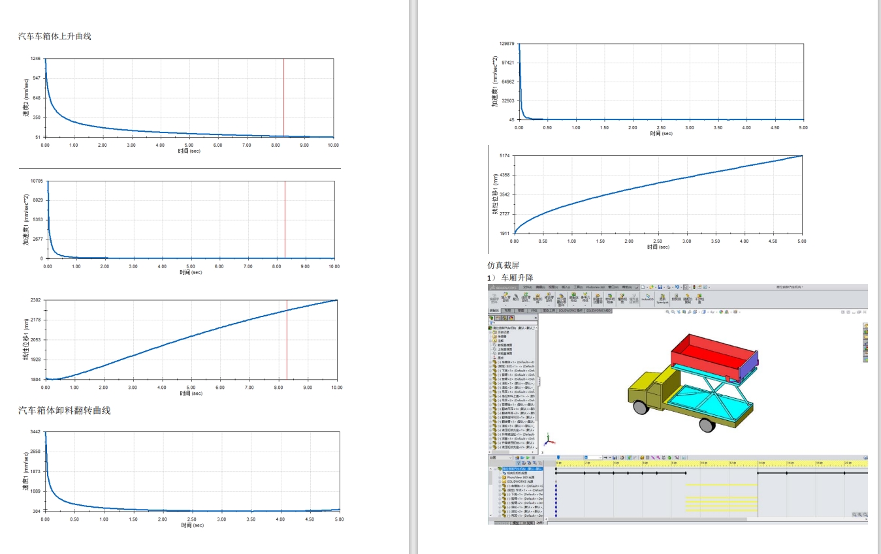Click the Motor icon in motion toolbar

click(x=642, y=457)
